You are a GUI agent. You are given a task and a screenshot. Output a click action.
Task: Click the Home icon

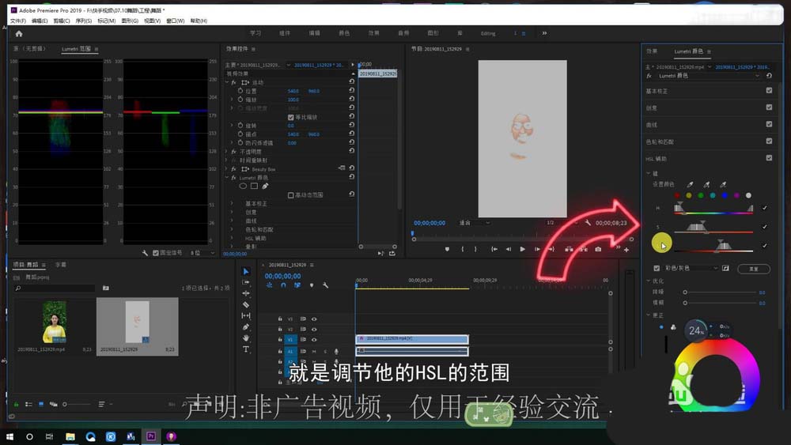coord(19,34)
